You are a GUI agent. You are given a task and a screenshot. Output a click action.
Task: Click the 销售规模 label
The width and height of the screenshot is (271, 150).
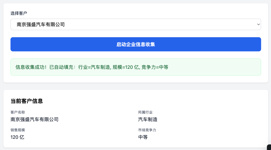click(18, 130)
